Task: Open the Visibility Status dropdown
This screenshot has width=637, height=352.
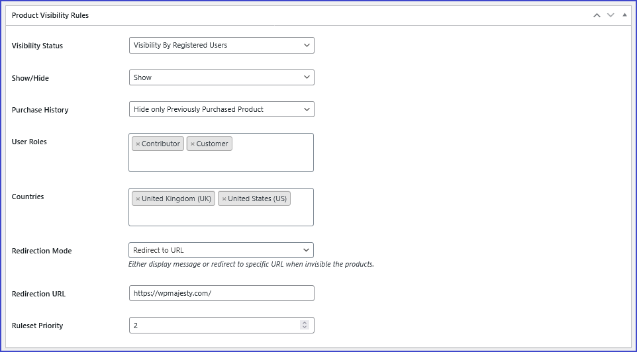Action: click(x=221, y=45)
